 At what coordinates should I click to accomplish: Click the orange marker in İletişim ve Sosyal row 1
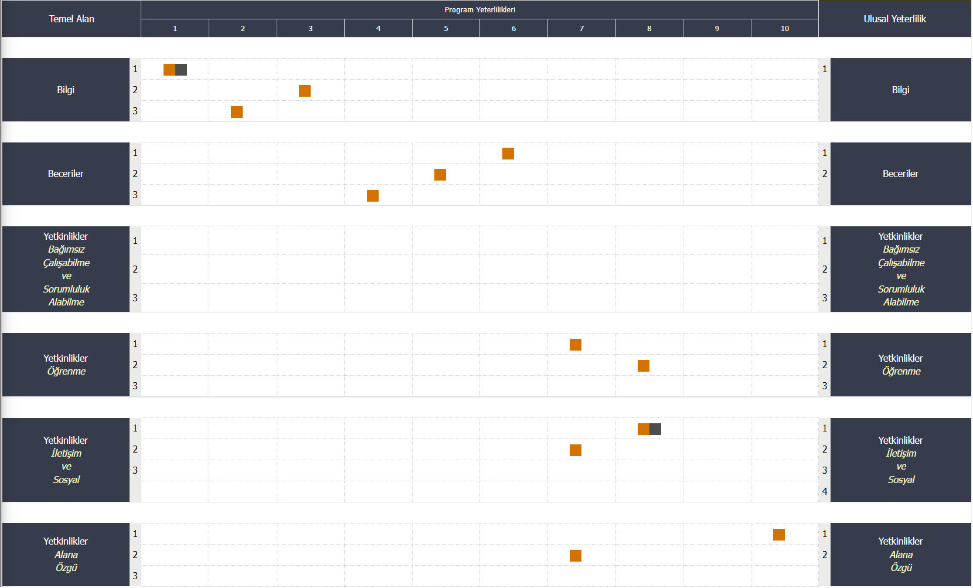point(644,429)
